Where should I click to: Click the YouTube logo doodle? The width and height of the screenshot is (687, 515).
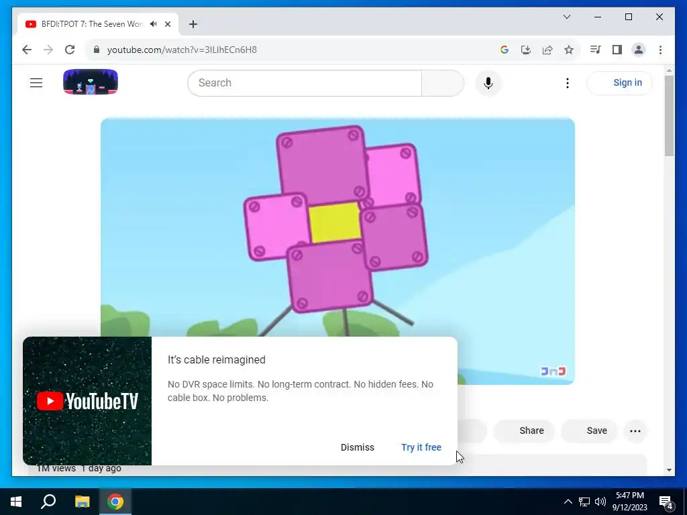click(91, 82)
